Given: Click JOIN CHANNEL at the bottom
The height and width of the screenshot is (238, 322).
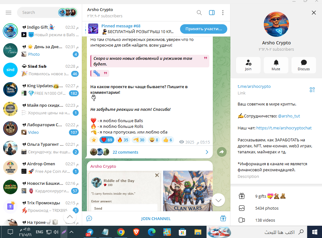Looking at the screenshot, I should coord(156,219).
